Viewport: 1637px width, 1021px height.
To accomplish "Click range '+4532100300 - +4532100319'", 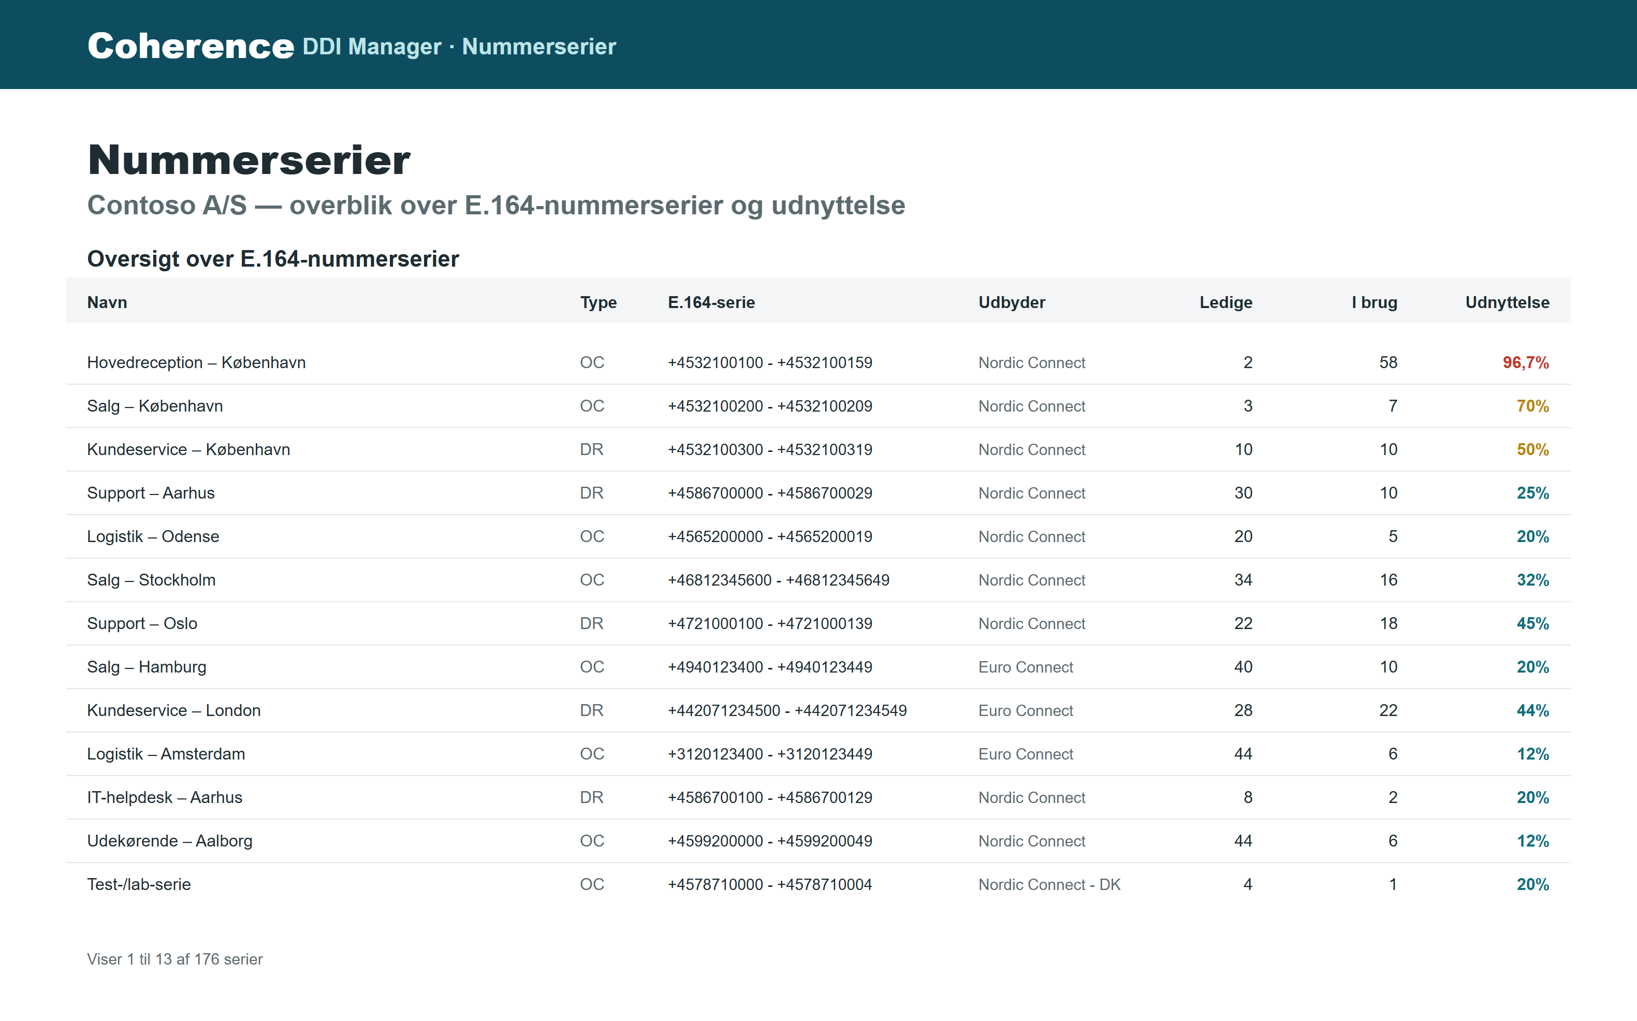I will tap(769, 449).
